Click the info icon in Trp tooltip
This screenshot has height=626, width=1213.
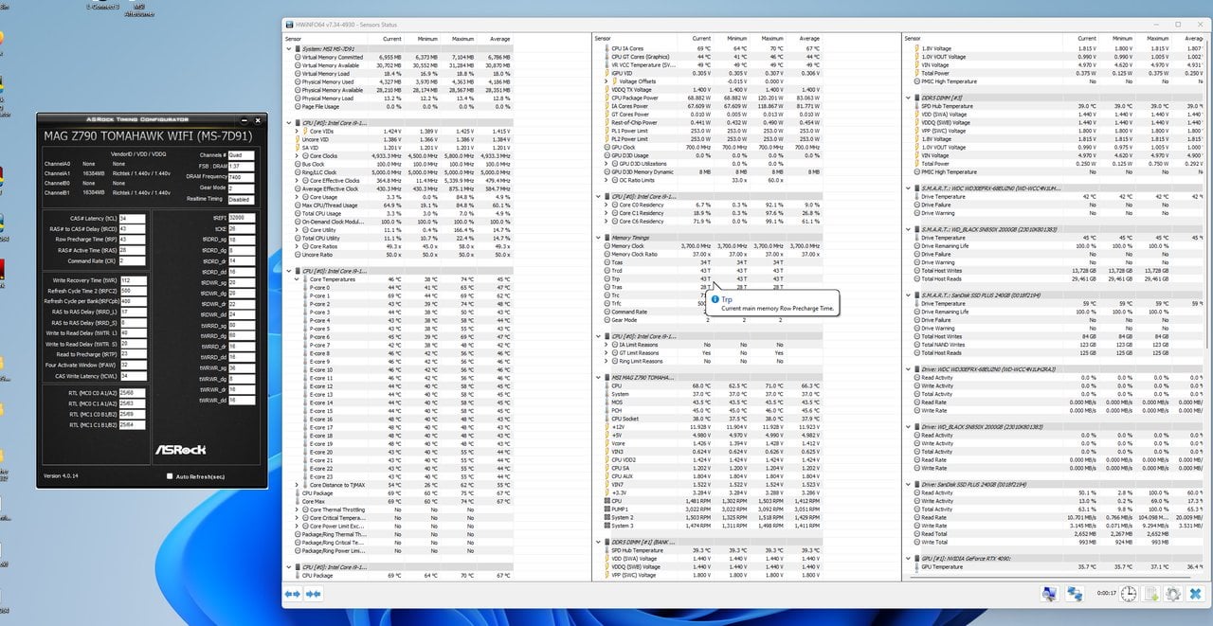click(x=715, y=299)
